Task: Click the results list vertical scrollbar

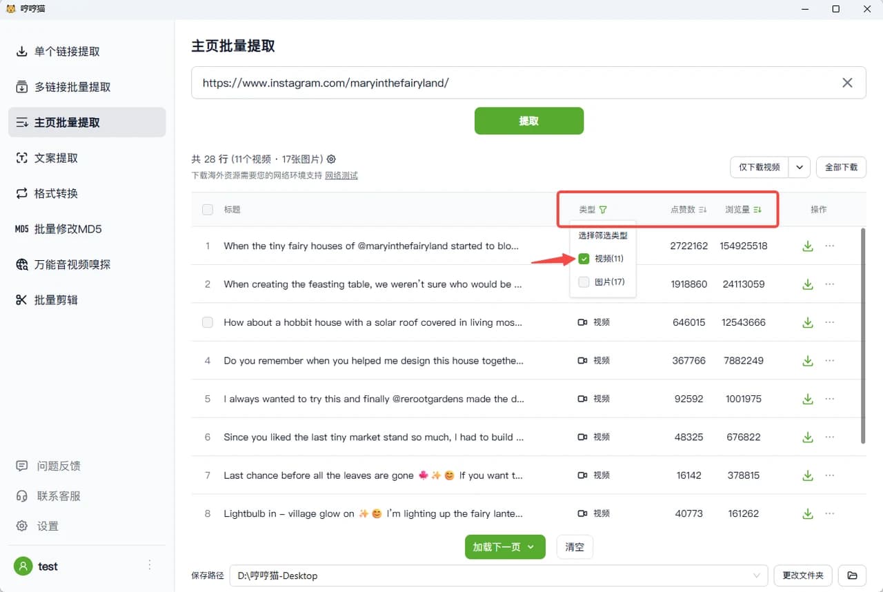Action: coord(862,337)
